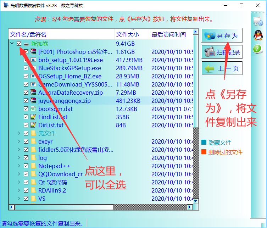The height and width of the screenshot is (228, 267).
Task: Click the folder icon of Notepad++
Action: (x=34, y=166)
